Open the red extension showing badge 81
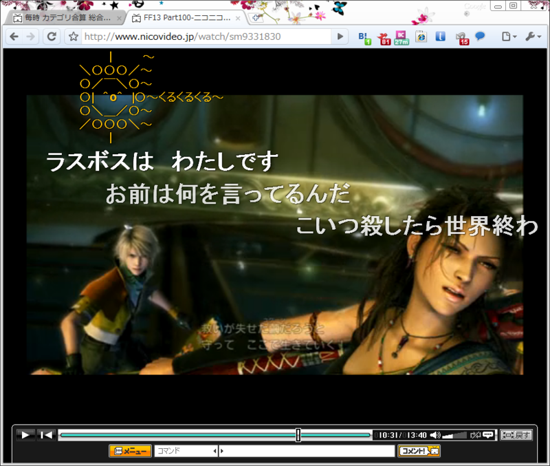The image size is (550, 466). click(x=384, y=39)
